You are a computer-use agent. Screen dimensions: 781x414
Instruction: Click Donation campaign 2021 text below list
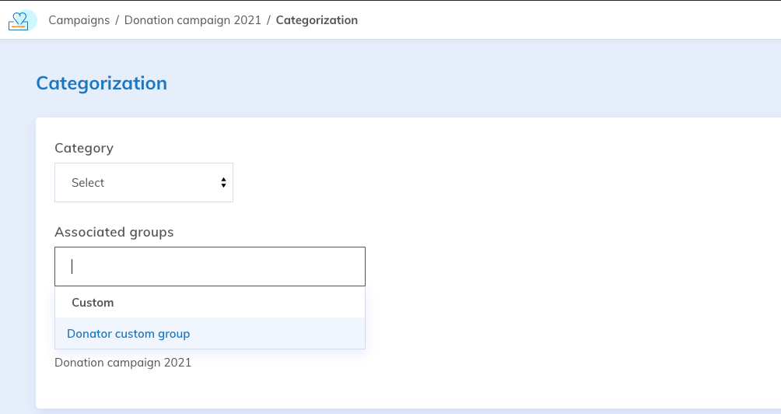pyautogui.click(x=123, y=363)
